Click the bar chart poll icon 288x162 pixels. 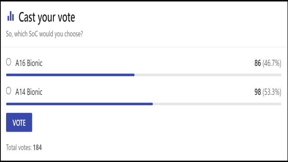[x=10, y=16]
